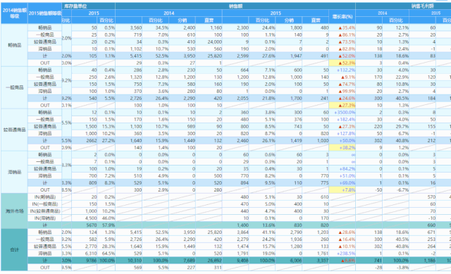Click the +238.5% growth cell

[x=342, y=254]
